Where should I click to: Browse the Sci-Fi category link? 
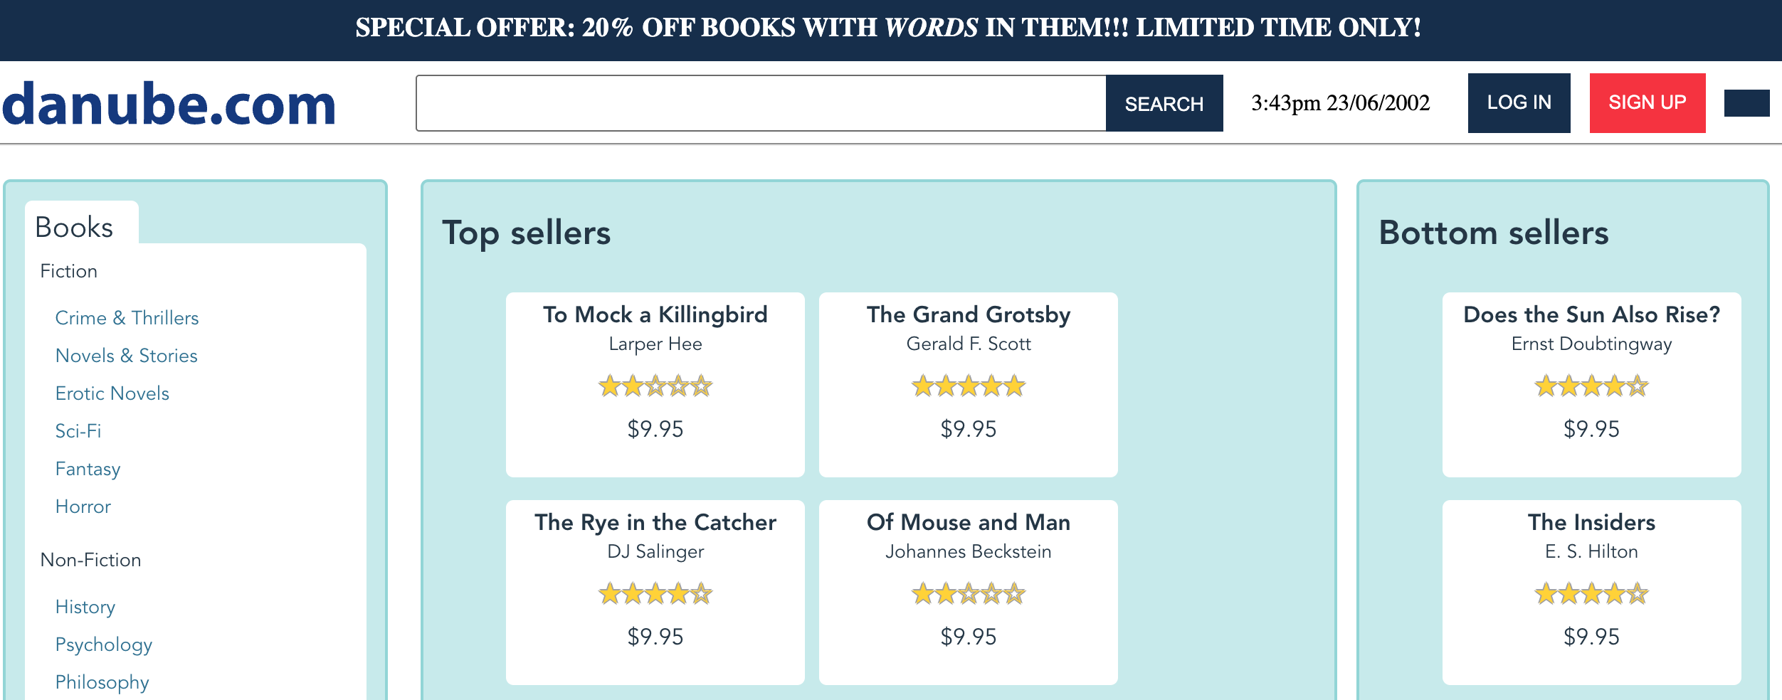click(x=78, y=431)
